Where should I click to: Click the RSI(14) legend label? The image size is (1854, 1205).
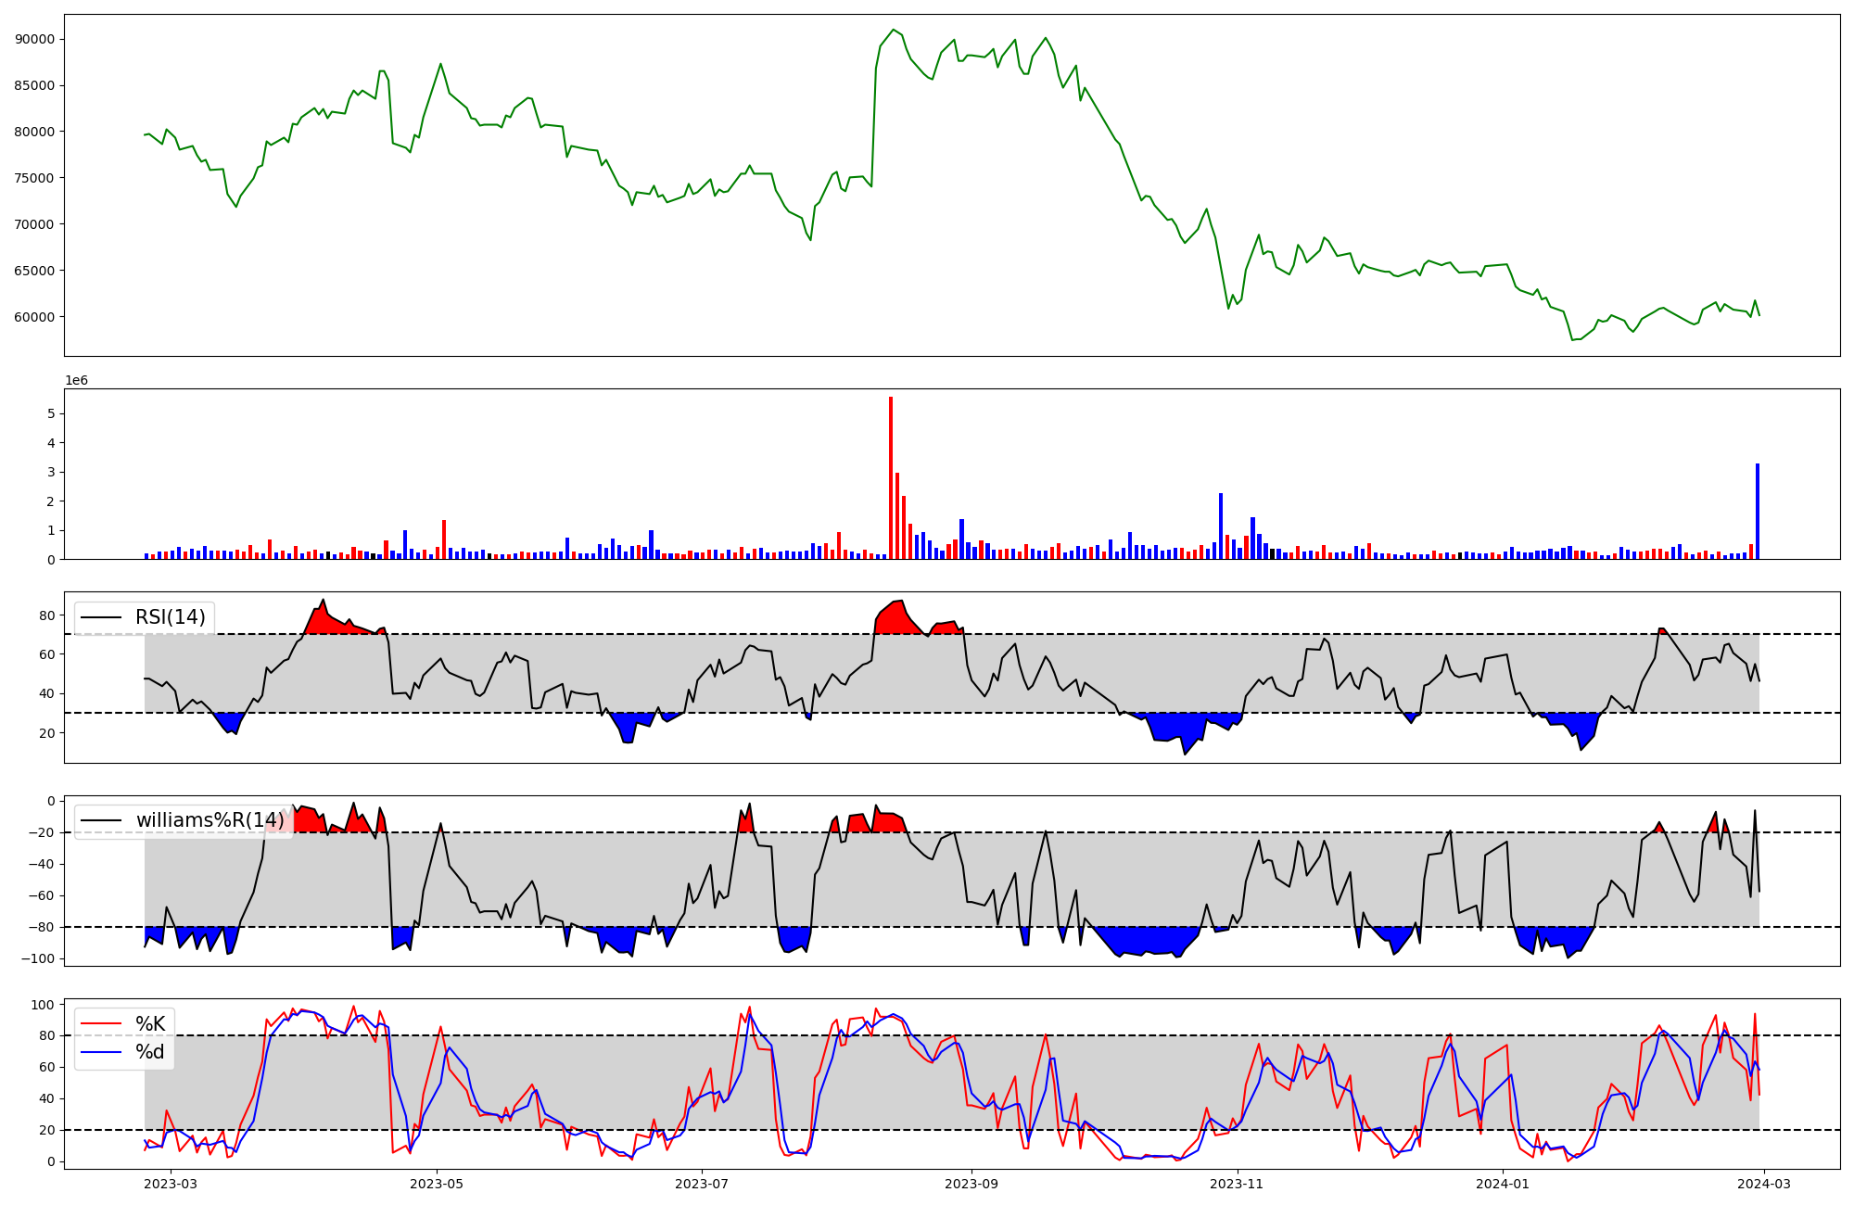171,617
